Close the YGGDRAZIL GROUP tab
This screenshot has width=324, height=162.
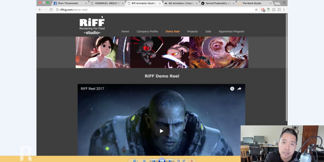click(x=123, y=4)
